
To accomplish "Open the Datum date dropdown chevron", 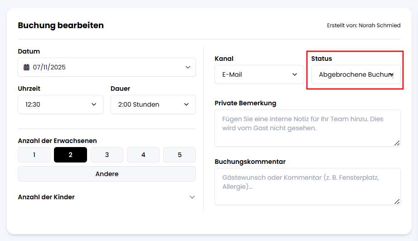I will [x=188, y=67].
